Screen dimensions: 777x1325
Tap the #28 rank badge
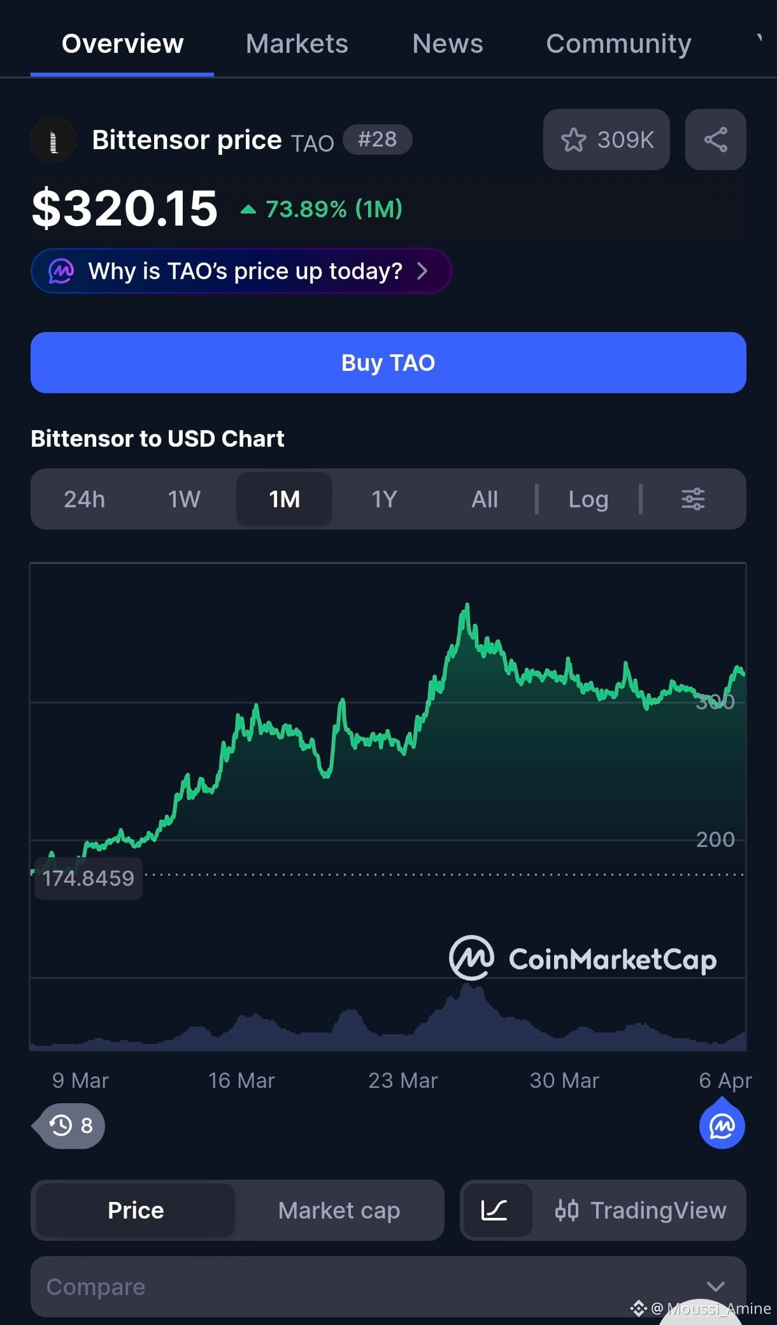click(377, 139)
